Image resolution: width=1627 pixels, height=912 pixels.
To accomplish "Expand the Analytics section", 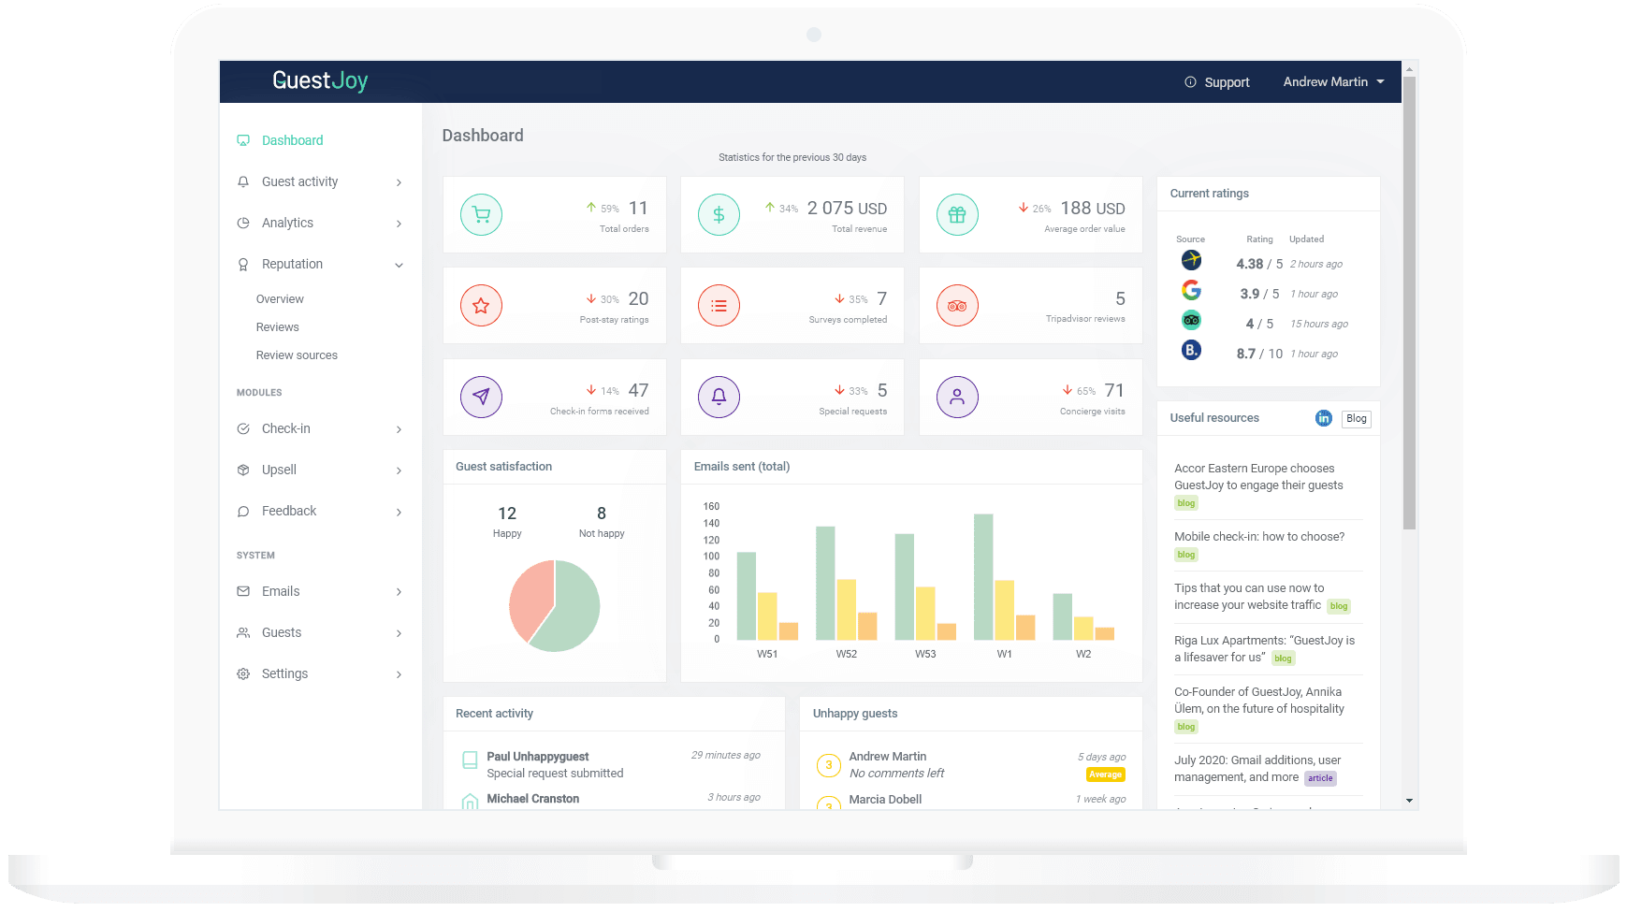I will [287, 223].
